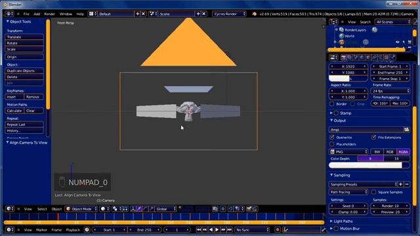This screenshot has height=236, width=420.
Task: Open the File menu
Action: tap(26, 14)
